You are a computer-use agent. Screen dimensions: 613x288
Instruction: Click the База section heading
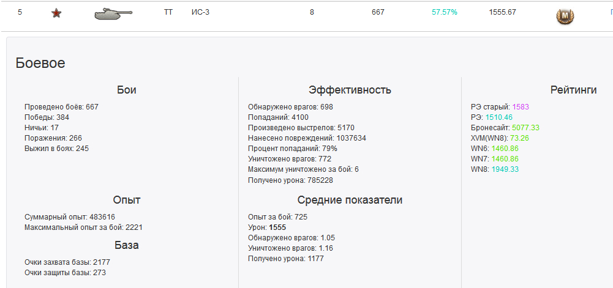126,245
